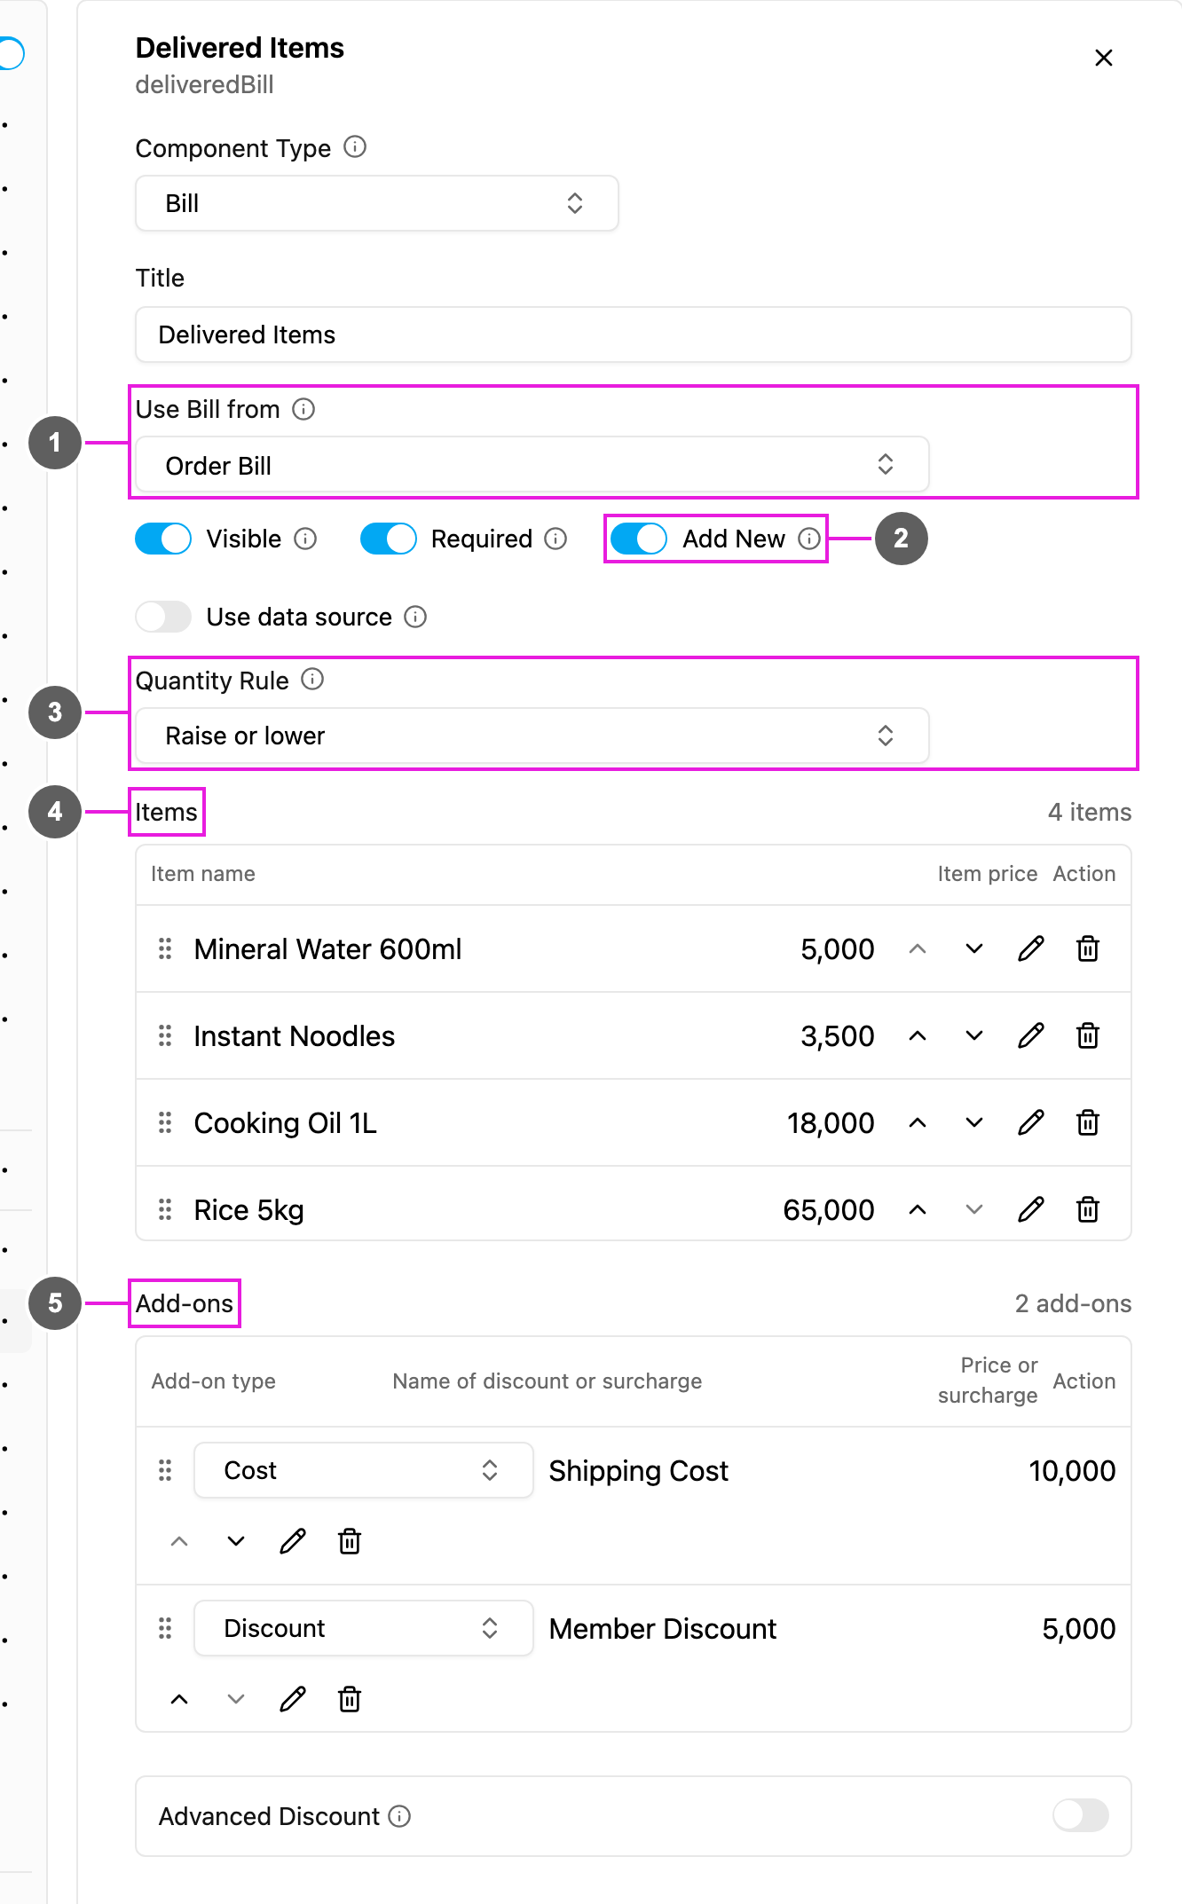The image size is (1182, 1904).
Task: Click the Mineral Water 600ml item name
Action: point(327,948)
